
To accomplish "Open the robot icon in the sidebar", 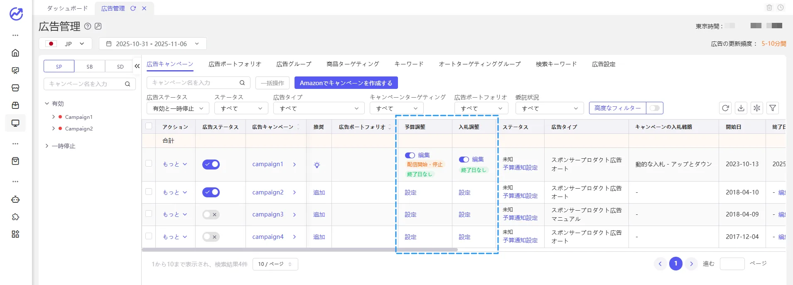I will click(x=15, y=199).
